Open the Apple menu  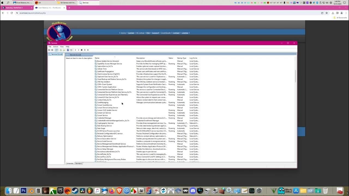[2, 2]
